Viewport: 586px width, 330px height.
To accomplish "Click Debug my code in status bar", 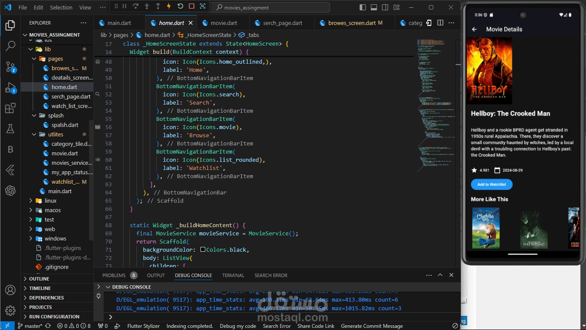I will click(x=238, y=326).
